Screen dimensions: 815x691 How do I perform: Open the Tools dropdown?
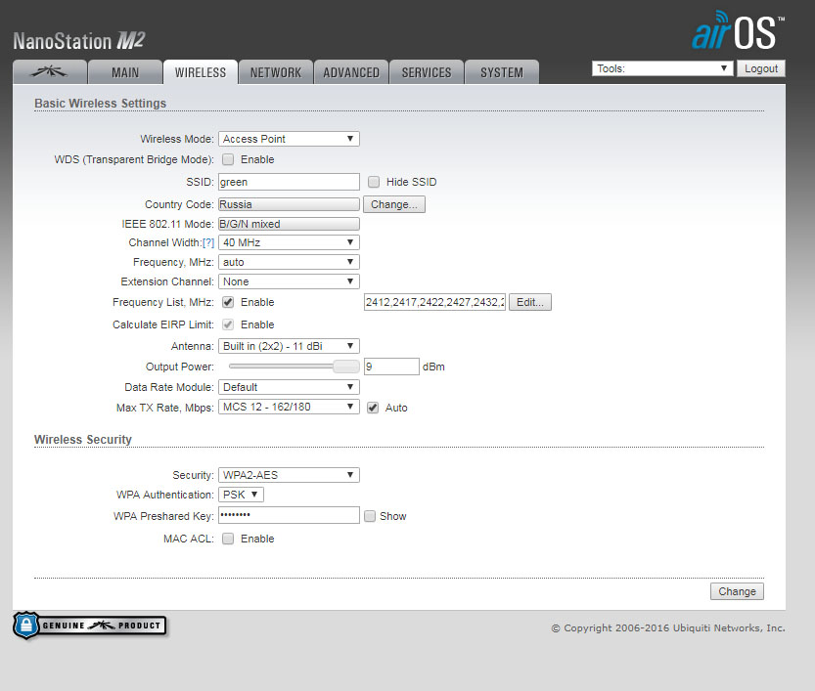tap(662, 68)
